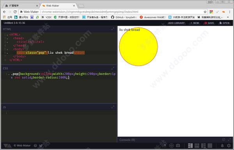The height and width of the screenshot is (150, 234).
Task: Close the Web Maker browser tab
Action: (74, 6)
